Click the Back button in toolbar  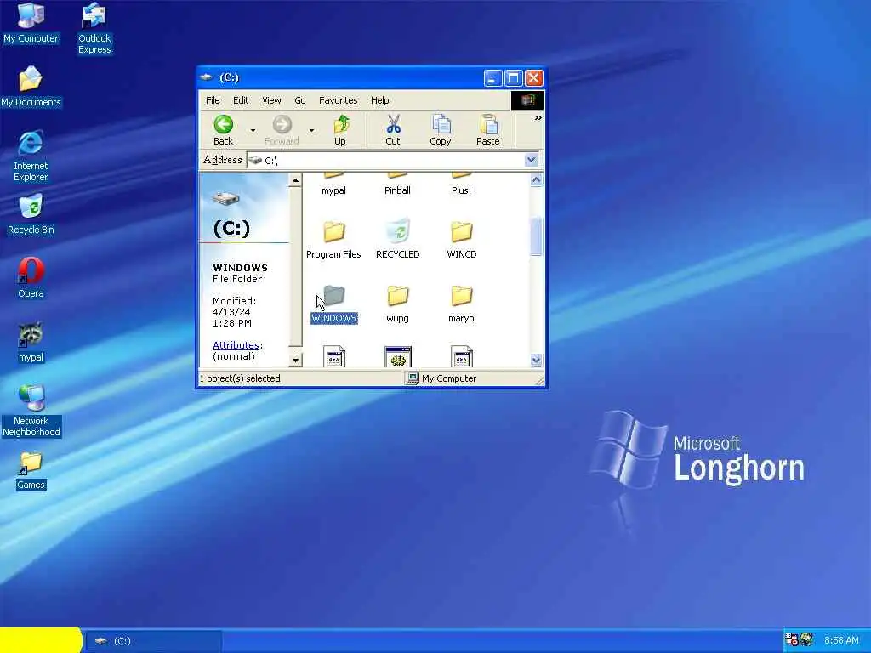(224, 130)
